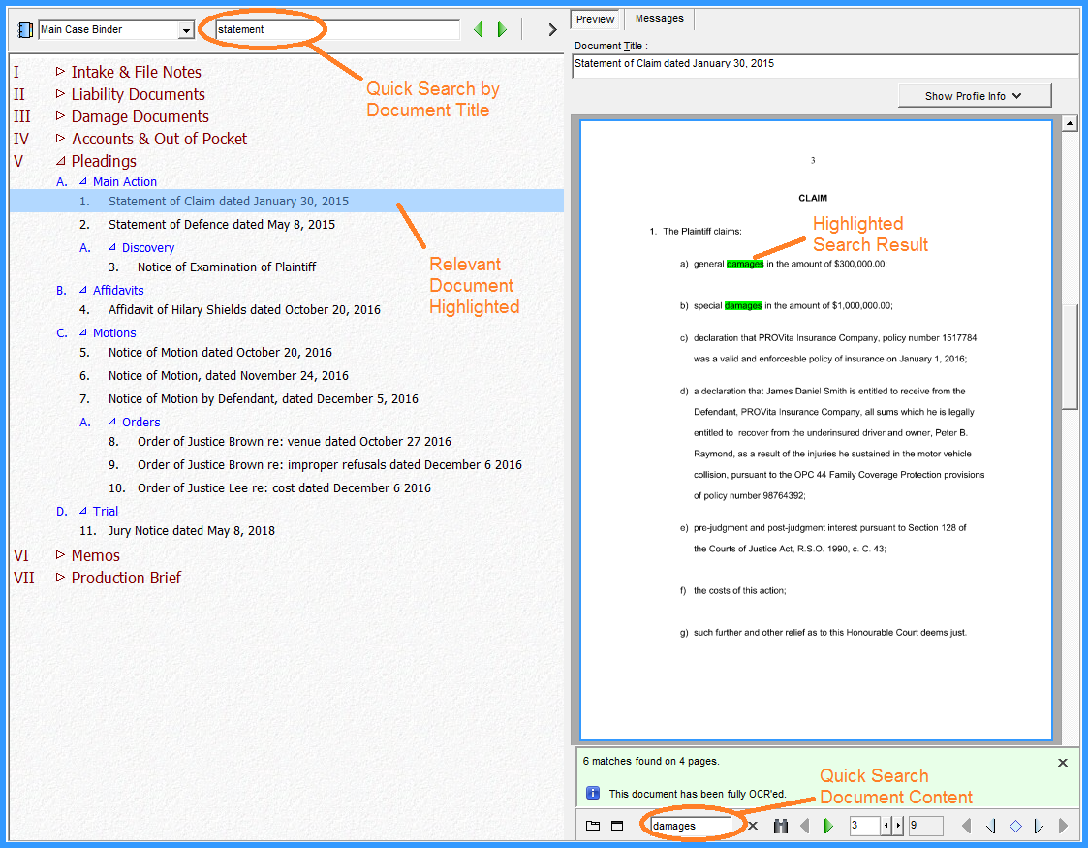The image size is (1088, 848).
Task: Decrease page number with the left spinner arrow
Action: coord(886,826)
